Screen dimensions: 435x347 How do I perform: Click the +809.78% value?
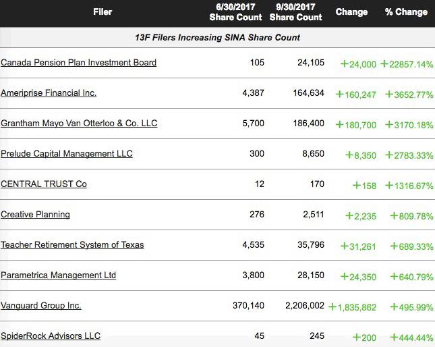click(411, 216)
